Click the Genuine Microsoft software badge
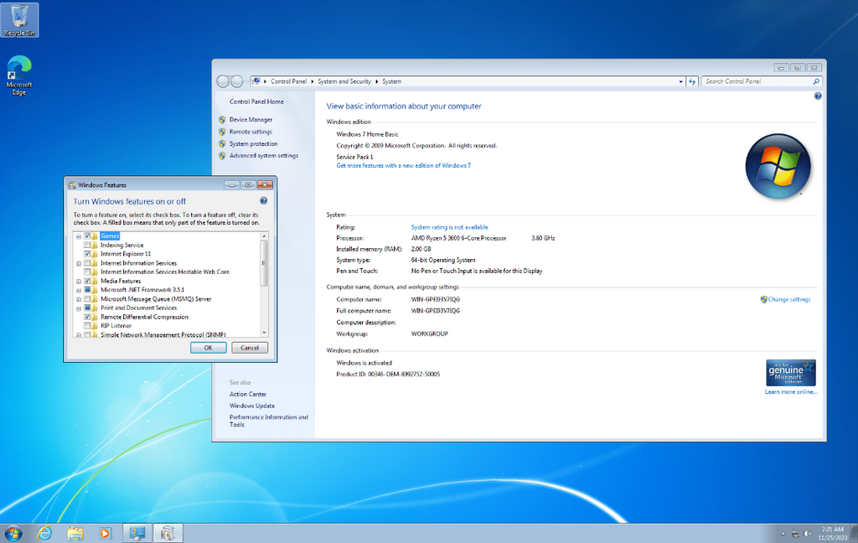 (x=791, y=373)
